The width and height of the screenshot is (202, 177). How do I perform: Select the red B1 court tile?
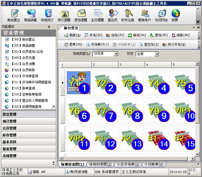coord(158,138)
